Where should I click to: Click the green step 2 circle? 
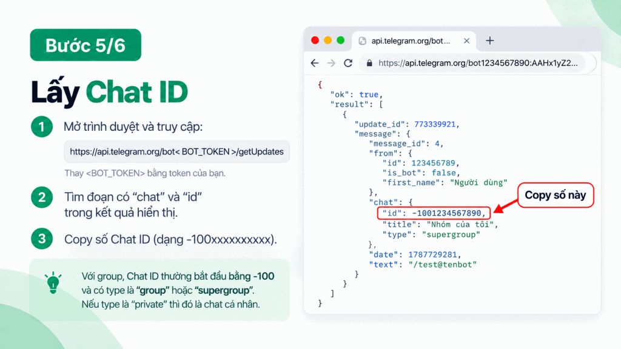click(42, 197)
